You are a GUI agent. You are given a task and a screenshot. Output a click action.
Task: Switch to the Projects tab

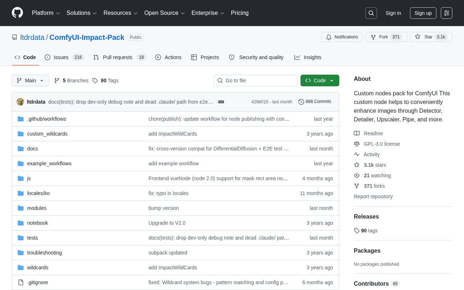205,57
